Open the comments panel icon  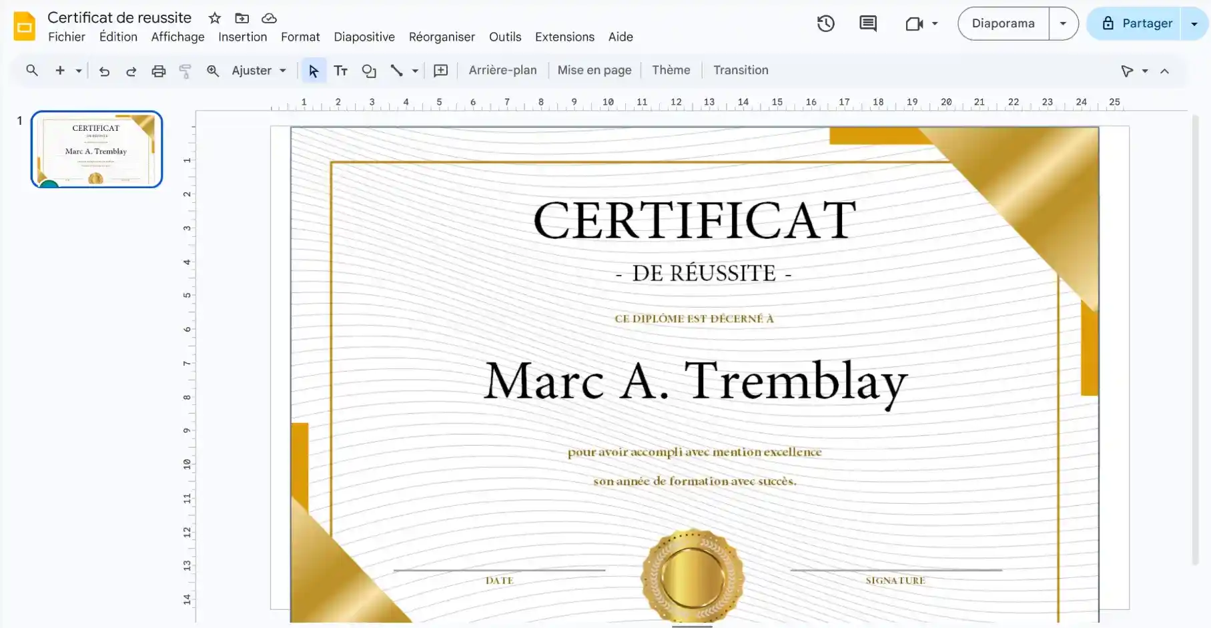(868, 24)
